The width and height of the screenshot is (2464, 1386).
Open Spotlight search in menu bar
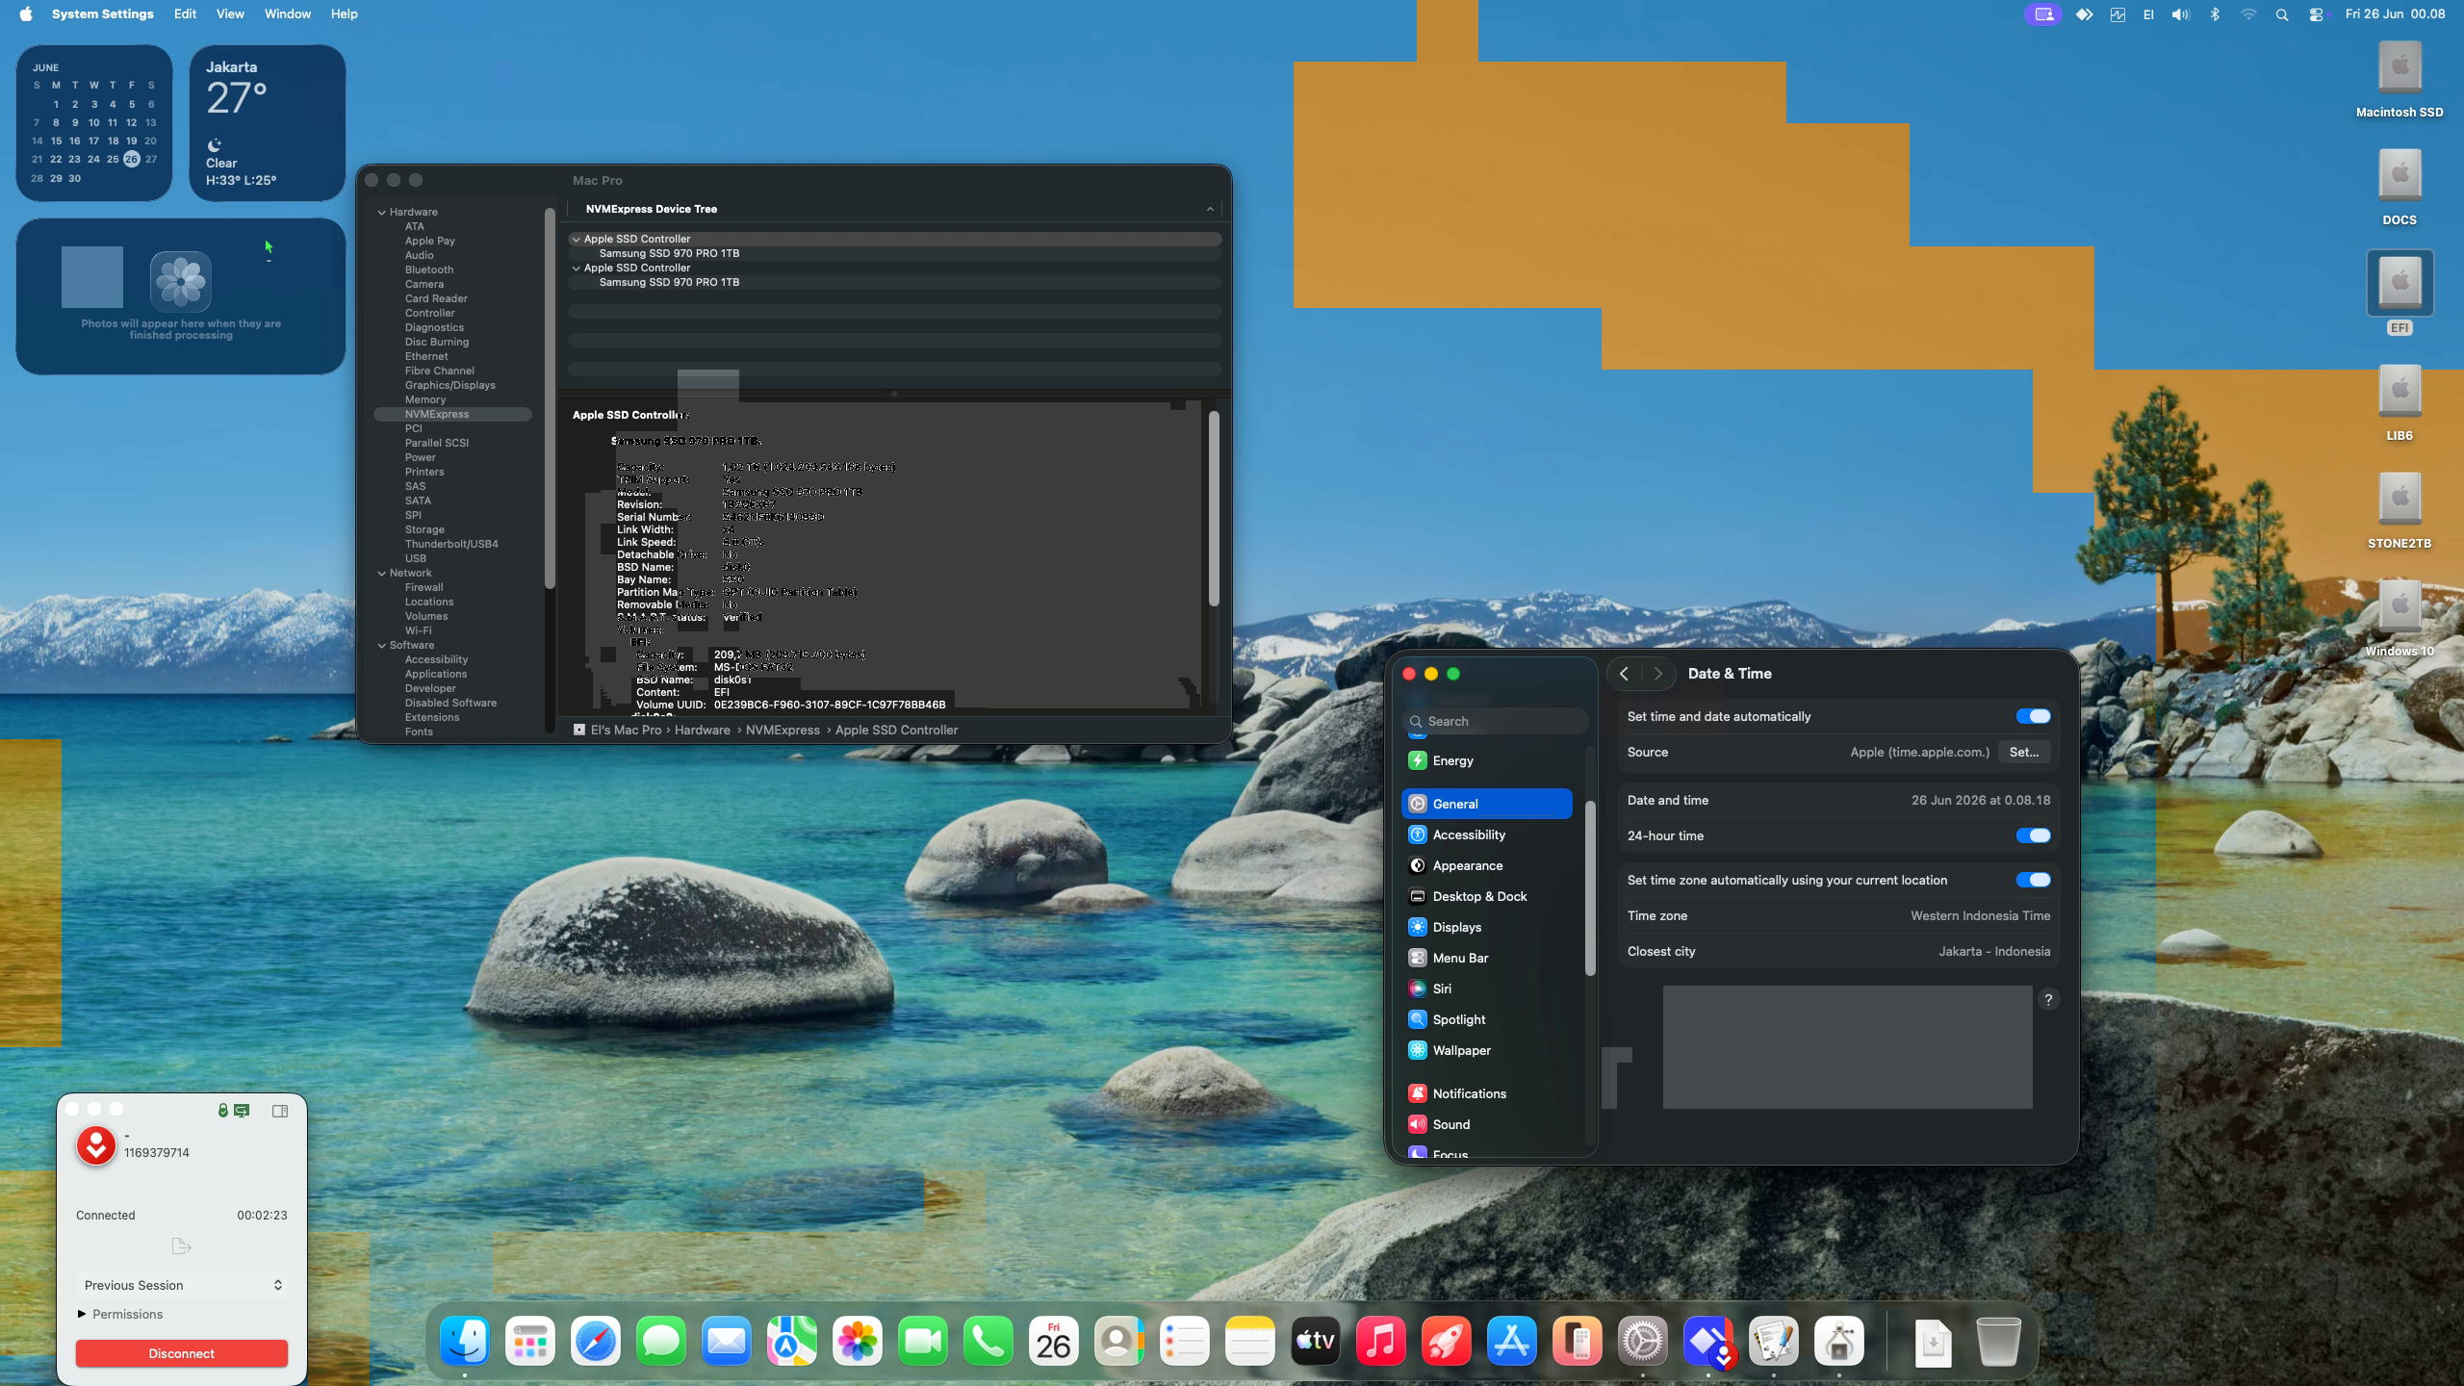tap(2282, 14)
